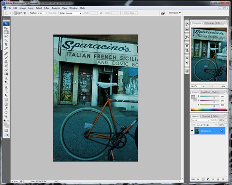Add a layer style via fx icon
This screenshot has height=185, width=232.
tap(198, 179)
